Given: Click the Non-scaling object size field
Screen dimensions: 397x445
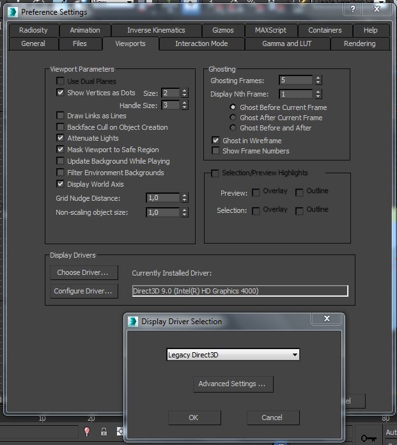Looking at the screenshot, I should click(x=163, y=212).
